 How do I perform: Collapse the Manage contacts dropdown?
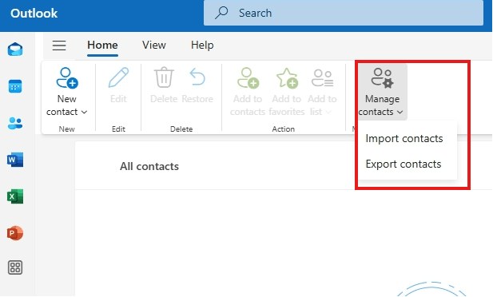(x=382, y=92)
